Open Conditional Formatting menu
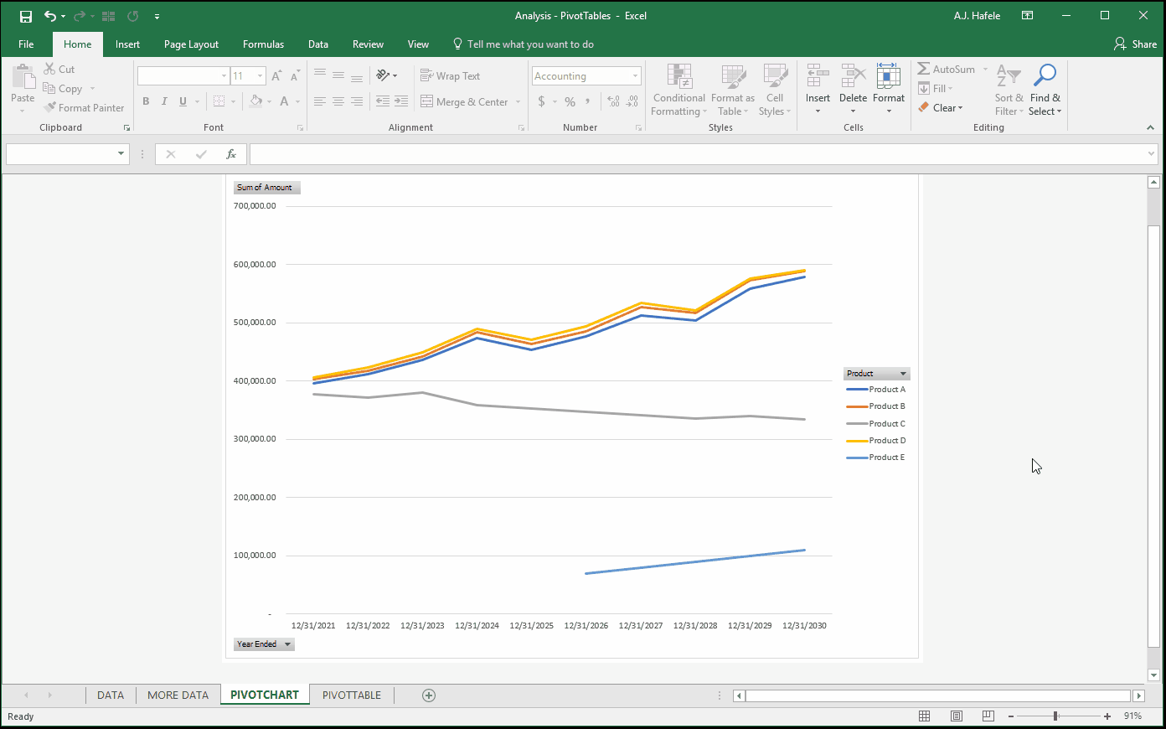This screenshot has height=729, width=1166. point(679,90)
